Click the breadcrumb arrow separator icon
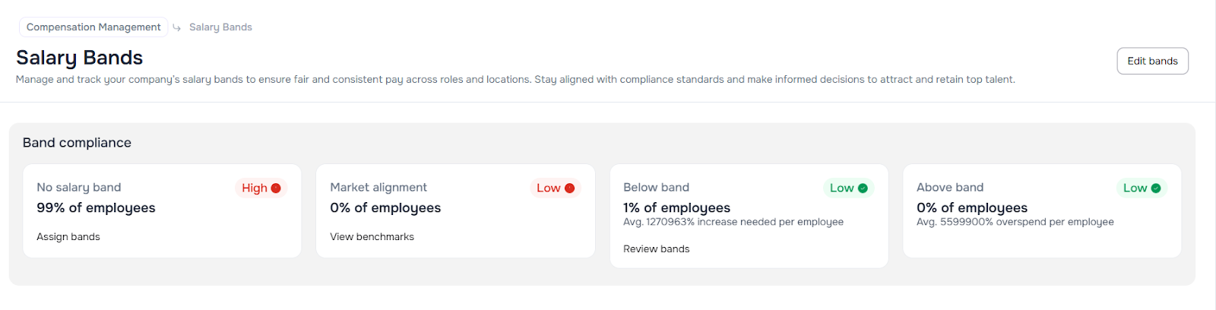This screenshot has height=310, width=1216. coord(177,27)
